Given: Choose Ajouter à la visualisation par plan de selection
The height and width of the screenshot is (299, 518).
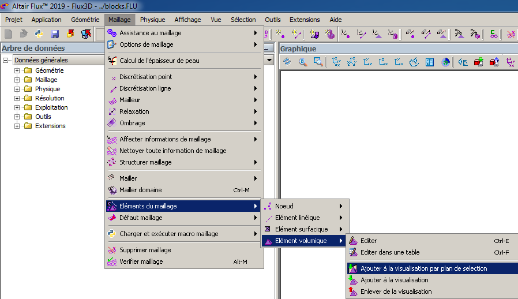Looking at the screenshot, I should point(423,268).
